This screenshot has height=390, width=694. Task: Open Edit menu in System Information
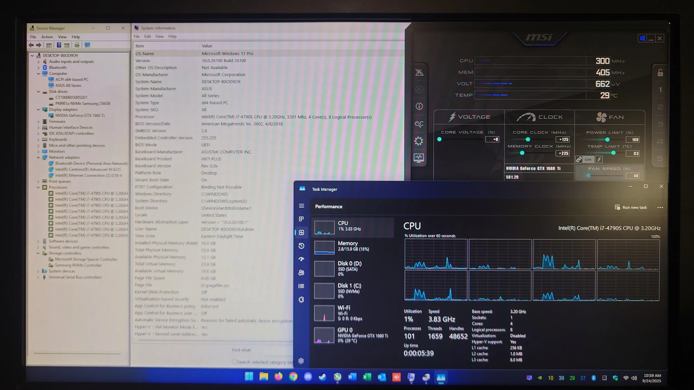[x=147, y=36]
